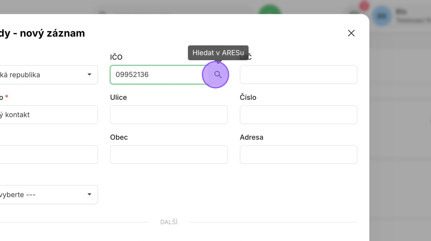Click the blurred user avatar behind the dialog
Image resolution: width=431 pixels, height=241 pixels.
(x=382, y=16)
